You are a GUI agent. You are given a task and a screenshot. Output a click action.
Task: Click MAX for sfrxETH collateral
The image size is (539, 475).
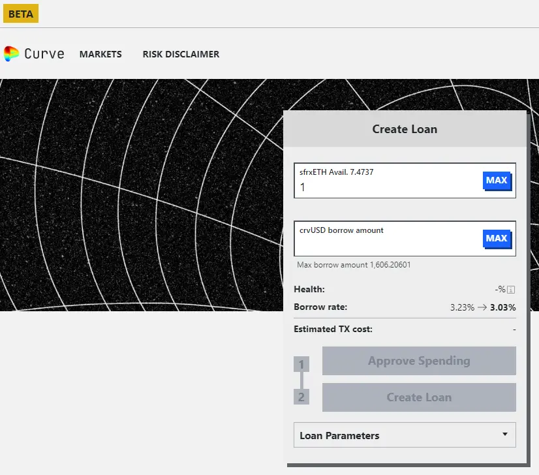(497, 181)
